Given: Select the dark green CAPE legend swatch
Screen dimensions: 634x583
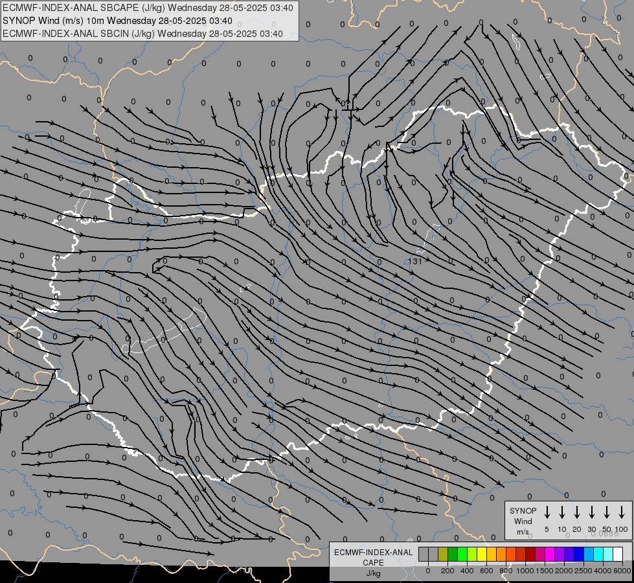Looking at the screenshot, I should click(453, 554).
